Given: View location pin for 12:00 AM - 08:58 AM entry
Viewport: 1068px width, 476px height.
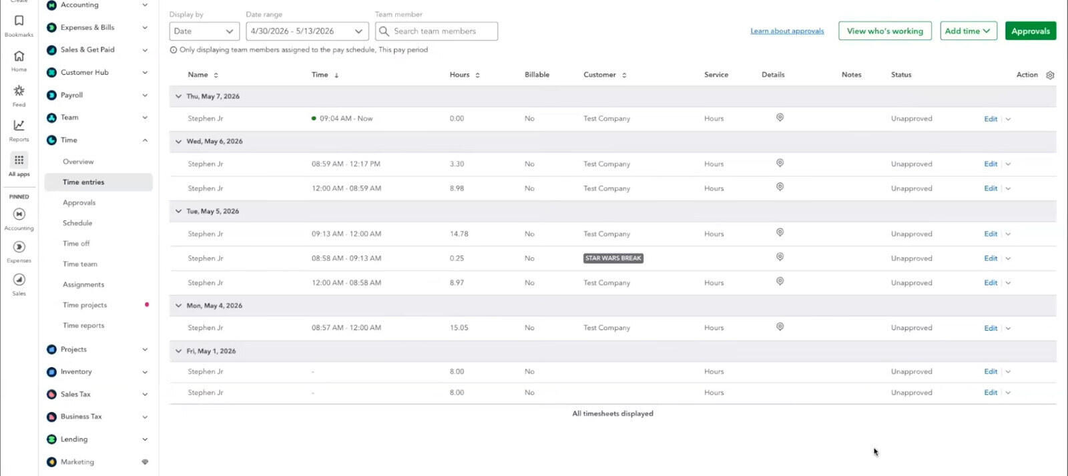Looking at the screenshot, I should pyautogui.click(x=780, y=281).
